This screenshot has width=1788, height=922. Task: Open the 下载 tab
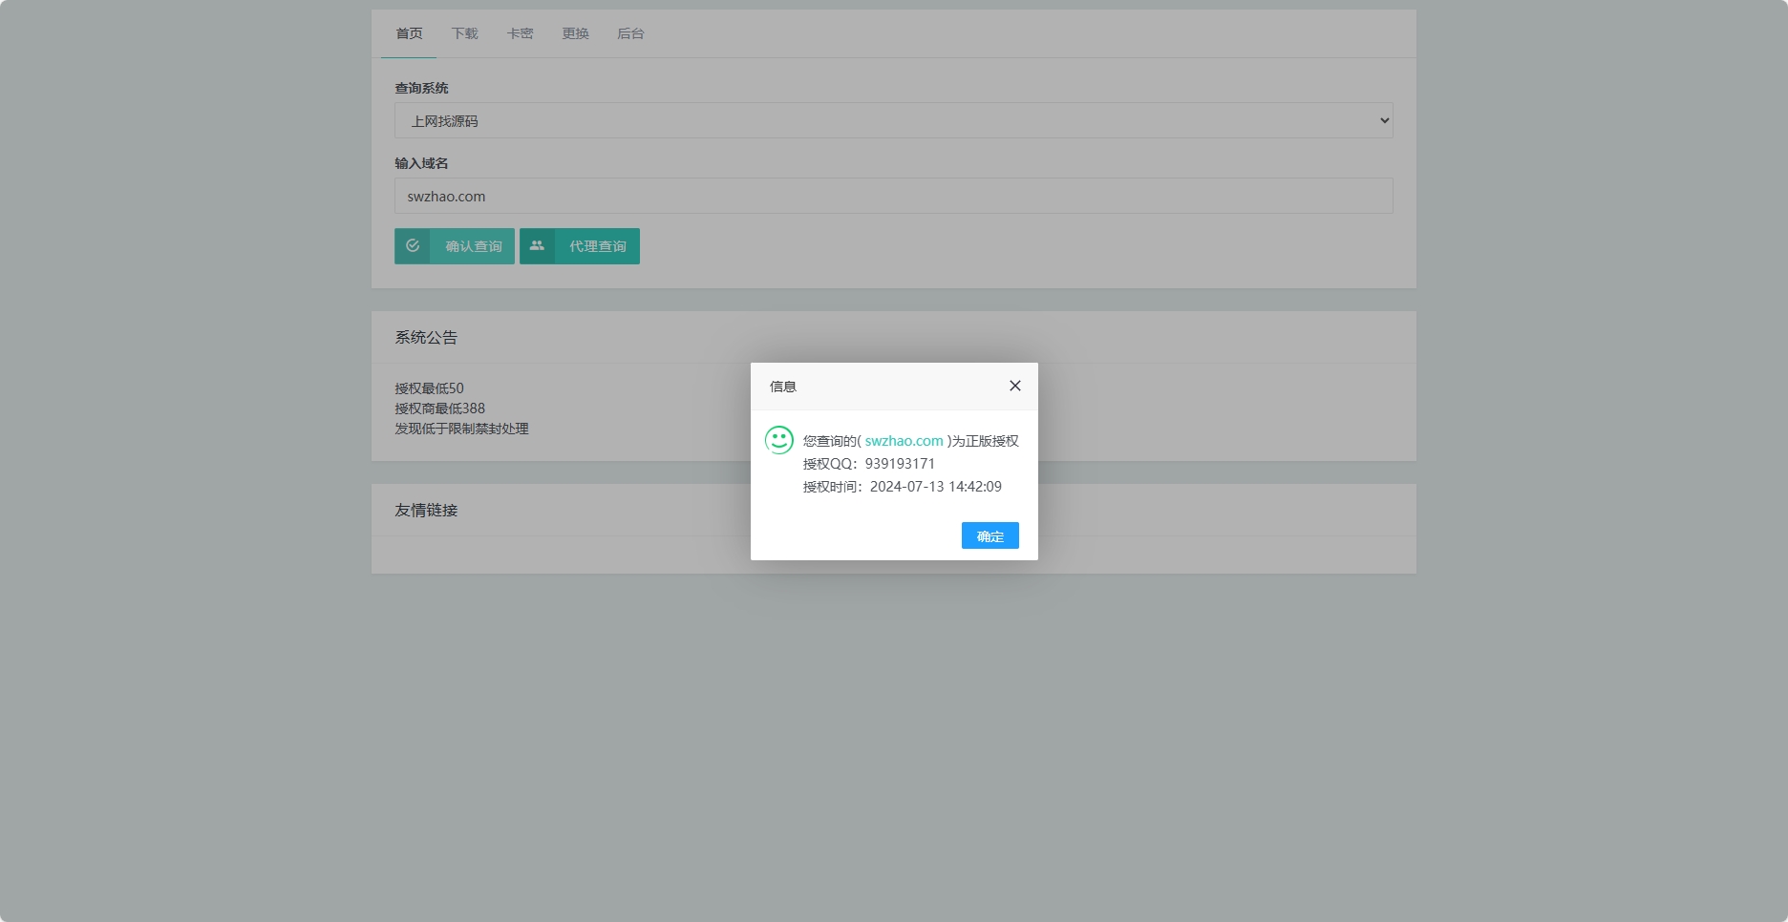pos(464,33)
